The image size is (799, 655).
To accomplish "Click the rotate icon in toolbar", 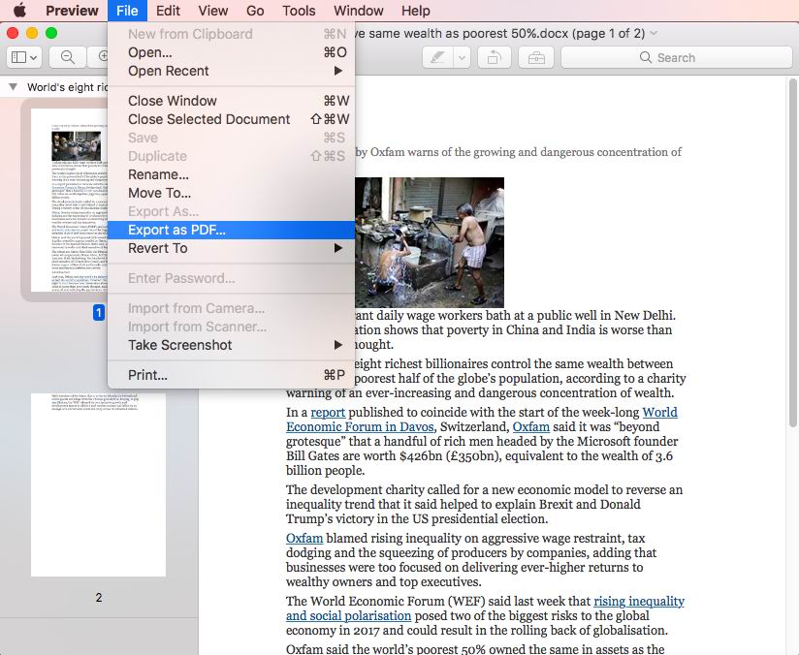I will pos(495,57).
